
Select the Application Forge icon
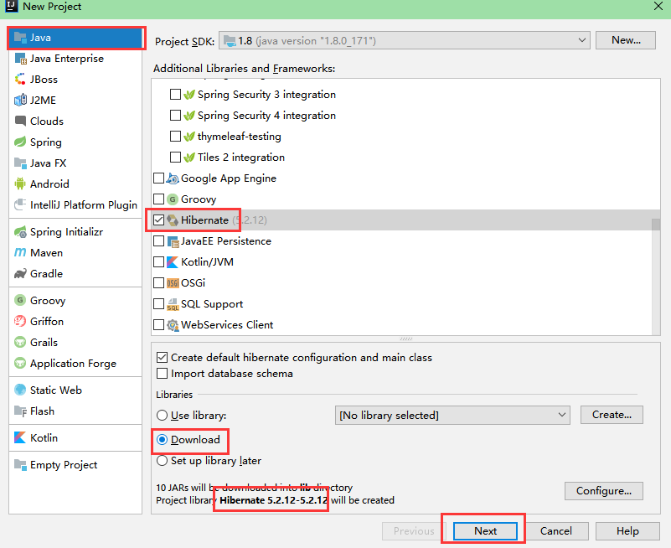click(x=20, y=364)
